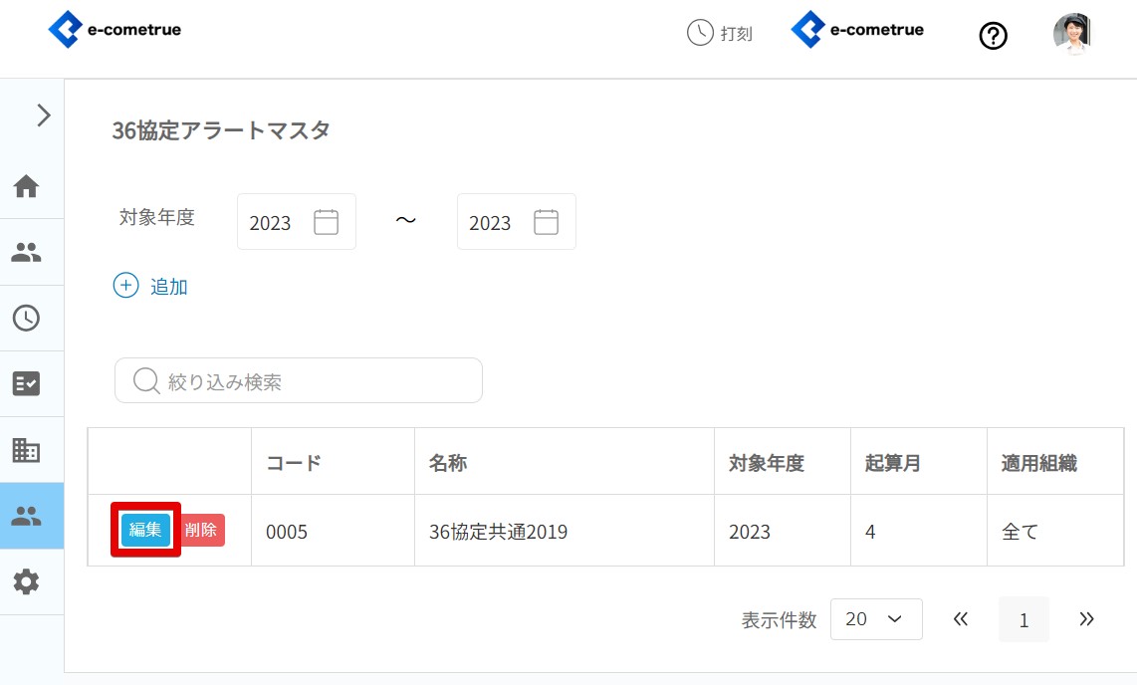Open the end year calendar picker
Image resolution: width=1137 pixels, height=685 pixels.
[546, 222]
